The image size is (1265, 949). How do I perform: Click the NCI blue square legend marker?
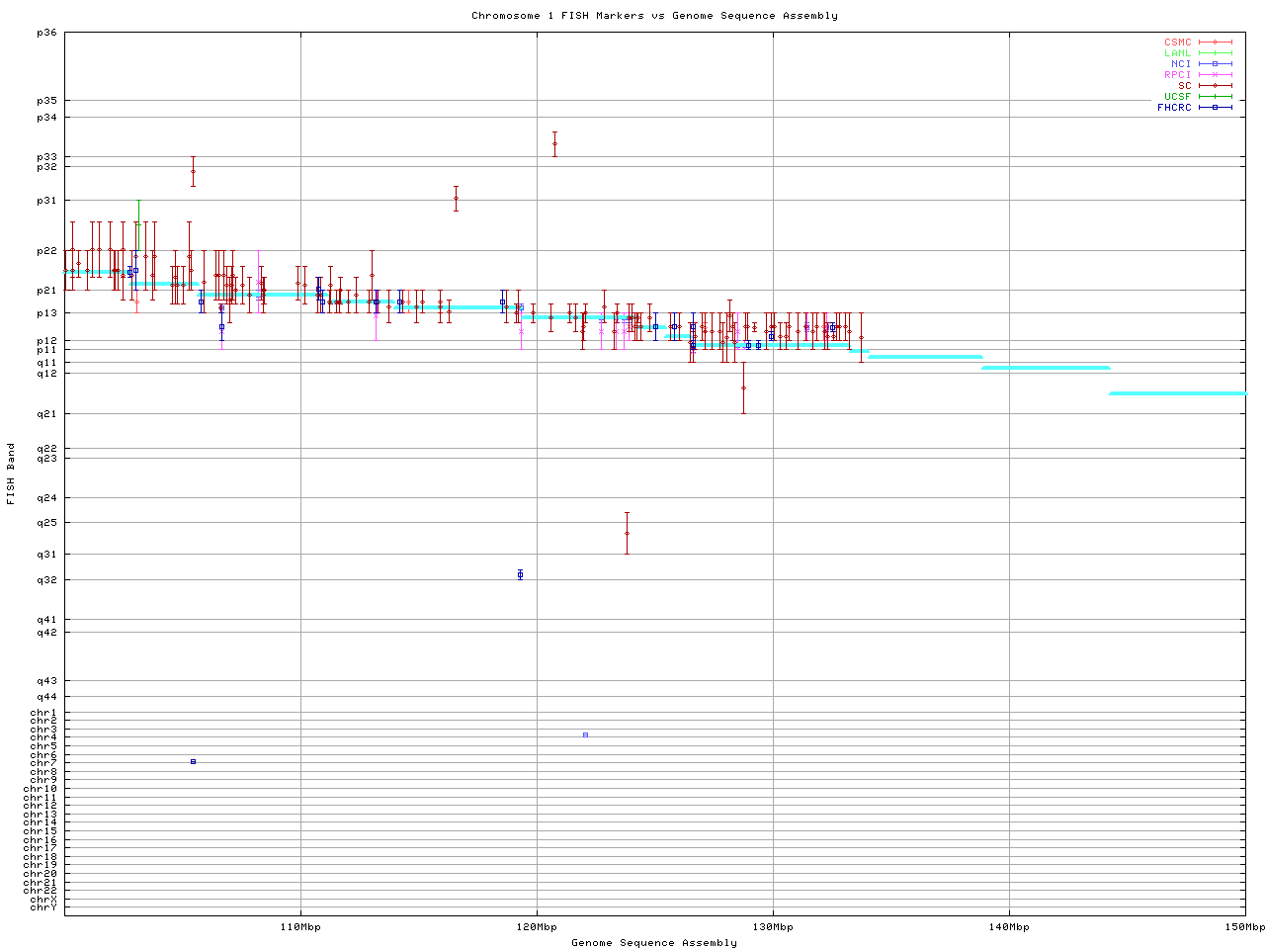tap(1215, 64)
